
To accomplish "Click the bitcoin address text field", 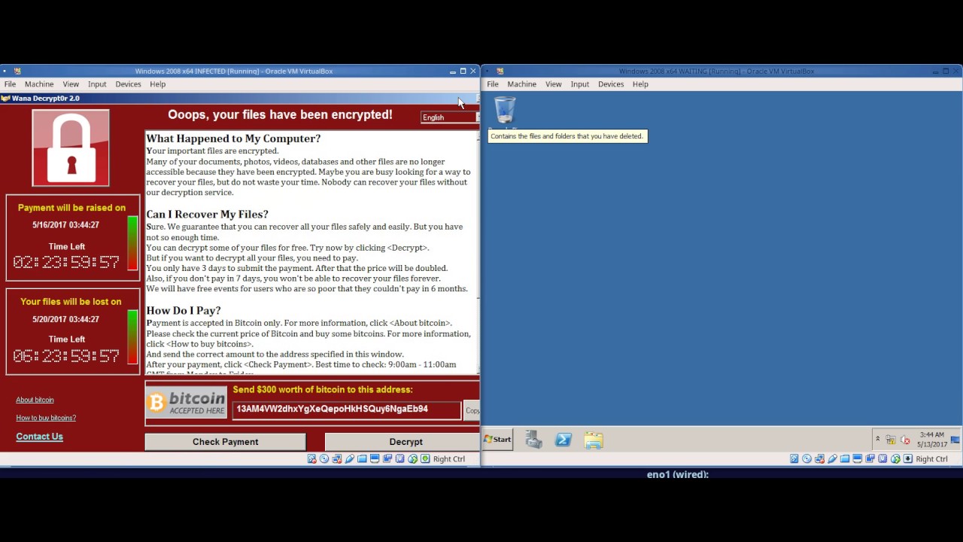I will coord(347,410).
